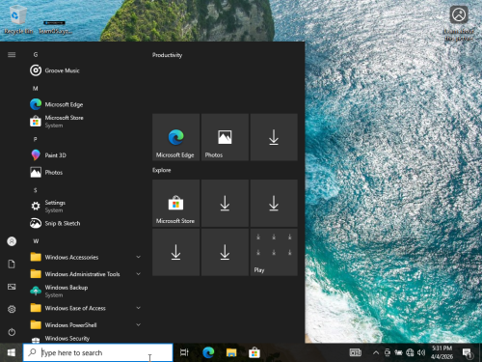Expand the Start hamburger menu
482x362 pixels.
[x=12, y=55]
